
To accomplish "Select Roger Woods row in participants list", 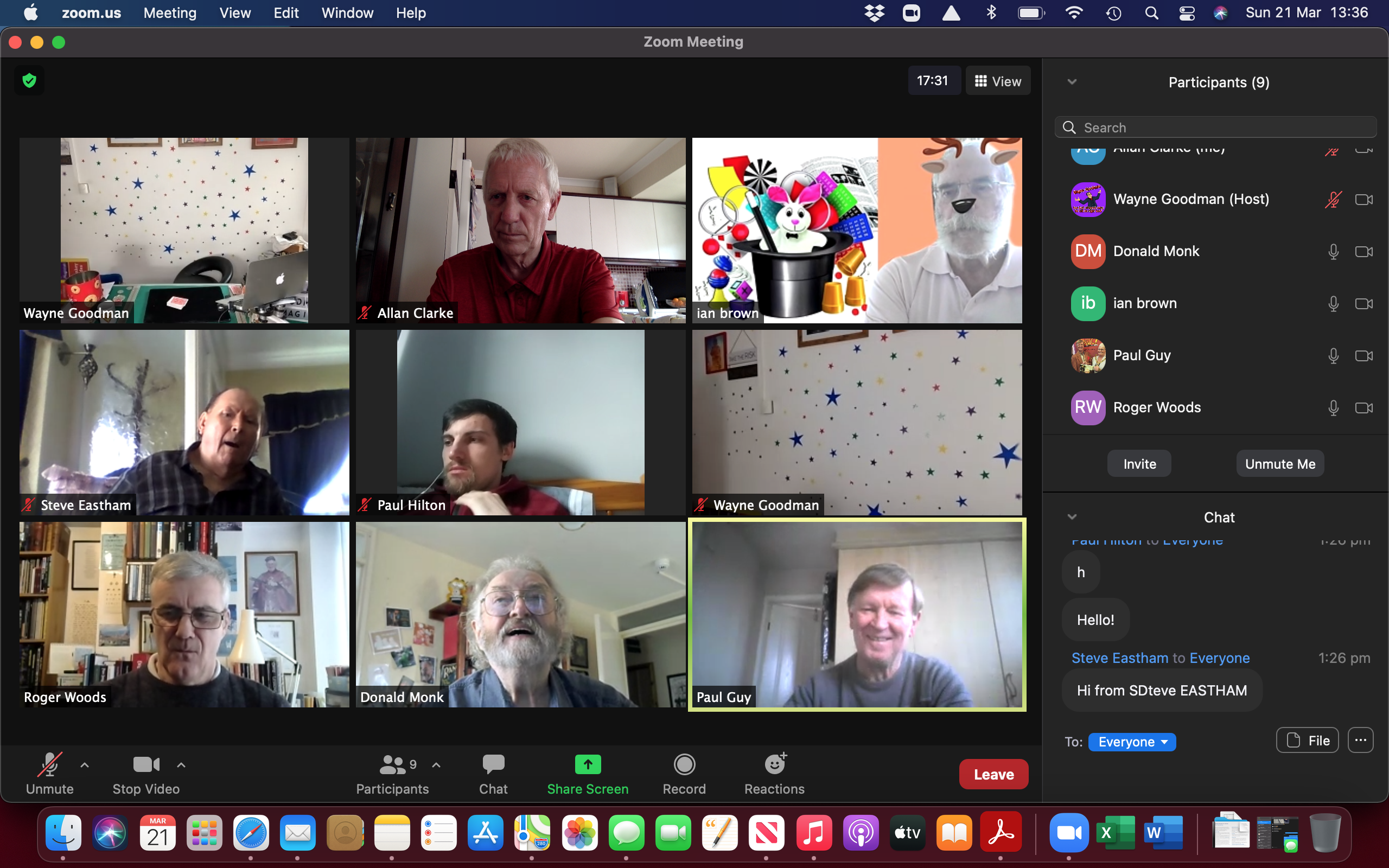I will click(1216, 407).
